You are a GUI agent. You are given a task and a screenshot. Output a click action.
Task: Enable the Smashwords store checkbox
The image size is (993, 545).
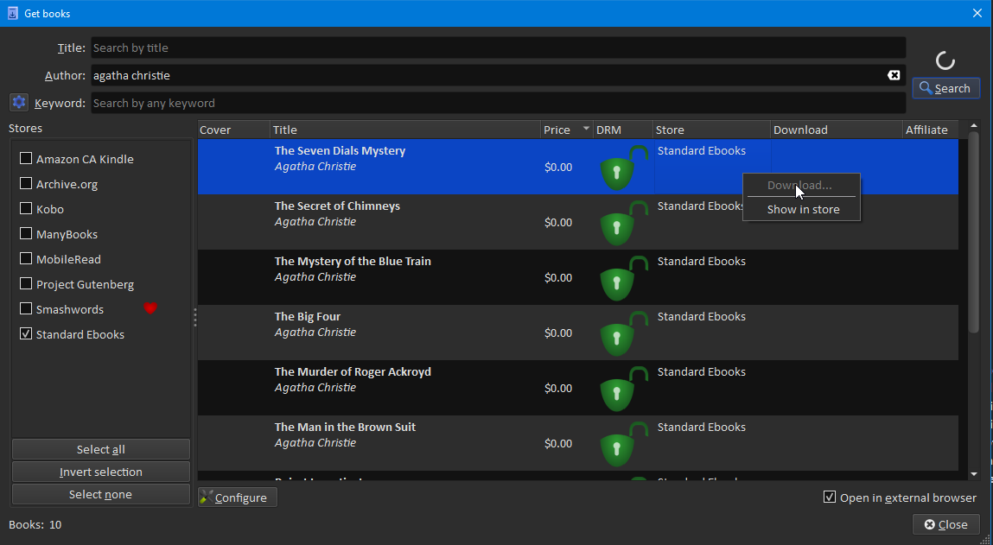click(x=26, y=308)
